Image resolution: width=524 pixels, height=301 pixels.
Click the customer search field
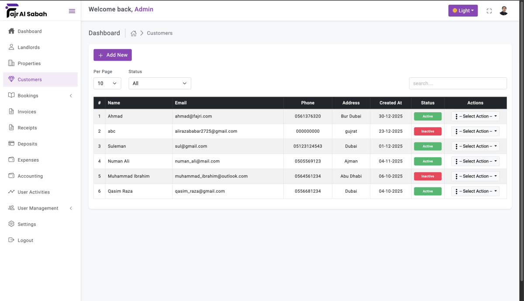pyautogui.click(x=458, y=83)
